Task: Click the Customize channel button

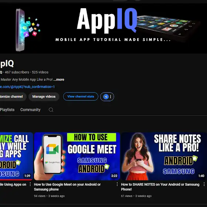Action: (13, 96)
